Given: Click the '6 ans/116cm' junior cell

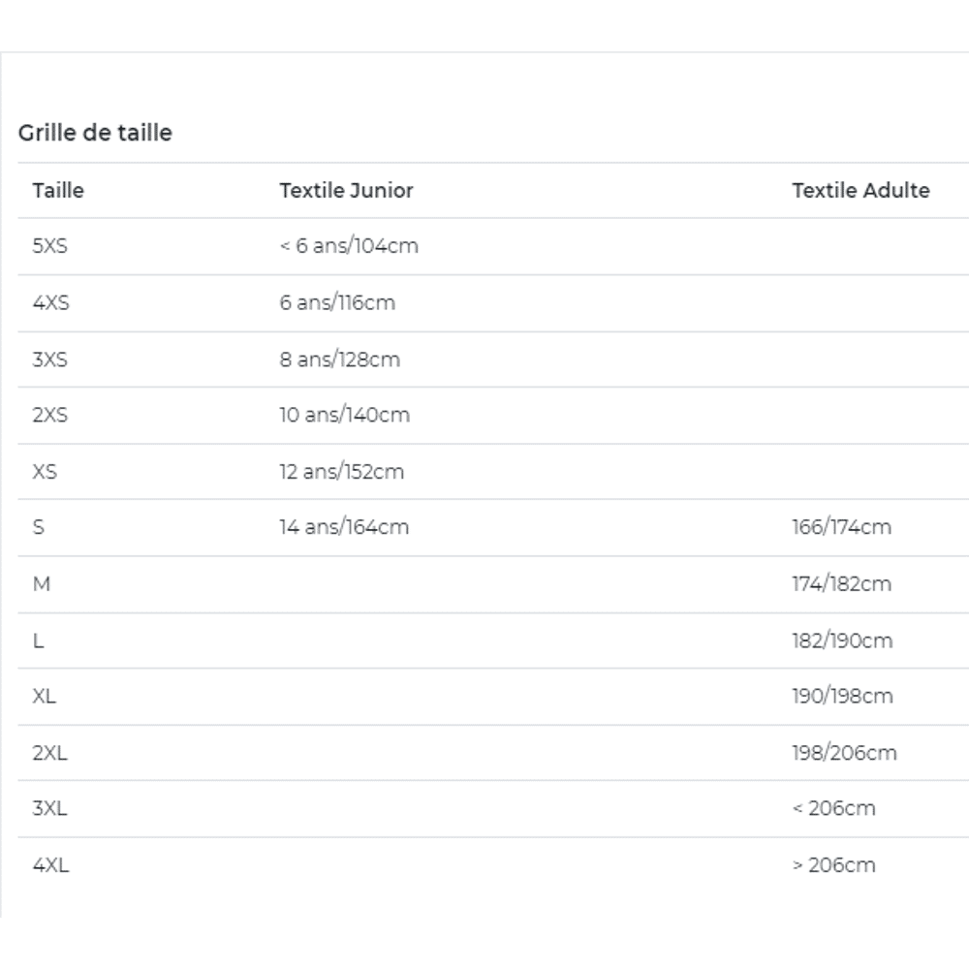Looking at the screenshot, I should [x=337, y=302].
